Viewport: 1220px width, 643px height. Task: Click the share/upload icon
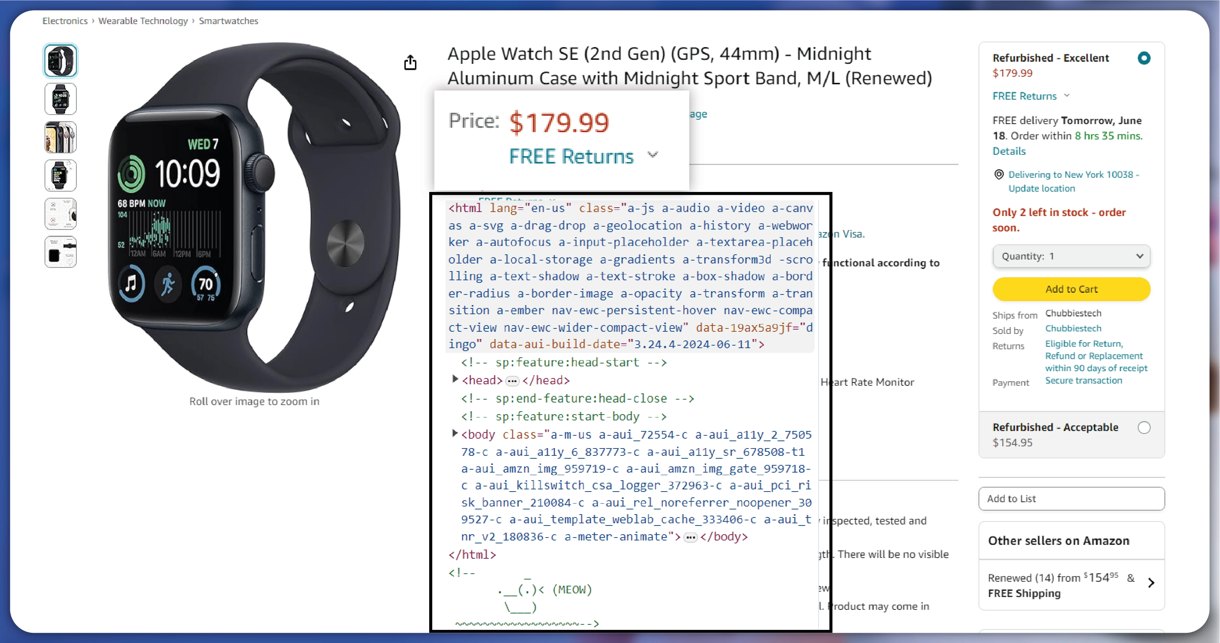410,62
